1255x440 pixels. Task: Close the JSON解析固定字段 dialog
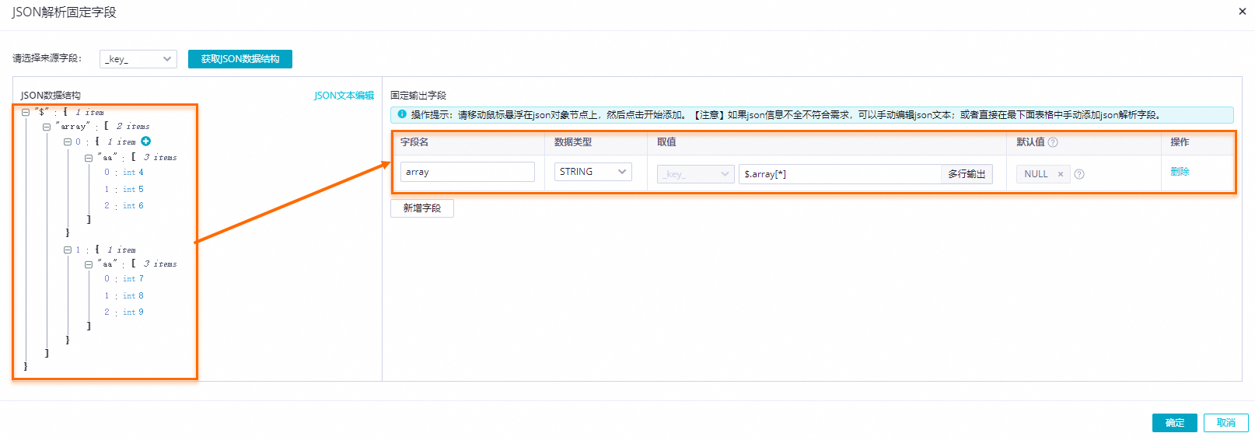(x=1243, y=12)
